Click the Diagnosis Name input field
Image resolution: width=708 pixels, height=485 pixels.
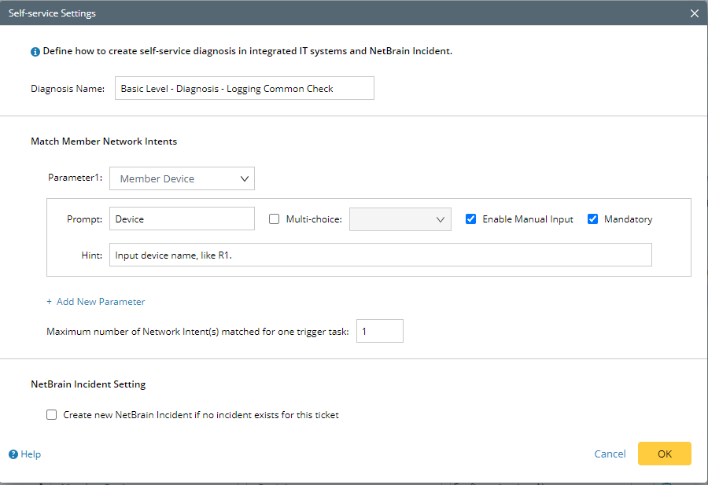(245, 88)
